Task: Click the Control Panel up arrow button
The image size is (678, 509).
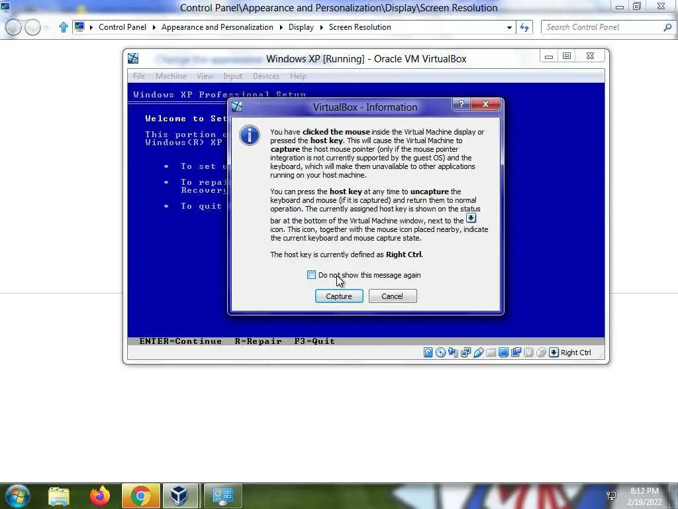Action: (64, 27)
